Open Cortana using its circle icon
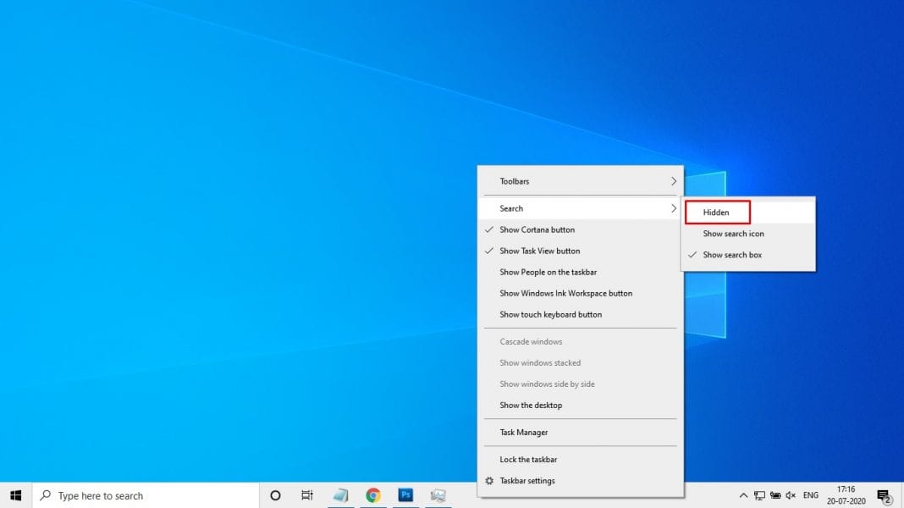904x508 pixels. (274, 495)
